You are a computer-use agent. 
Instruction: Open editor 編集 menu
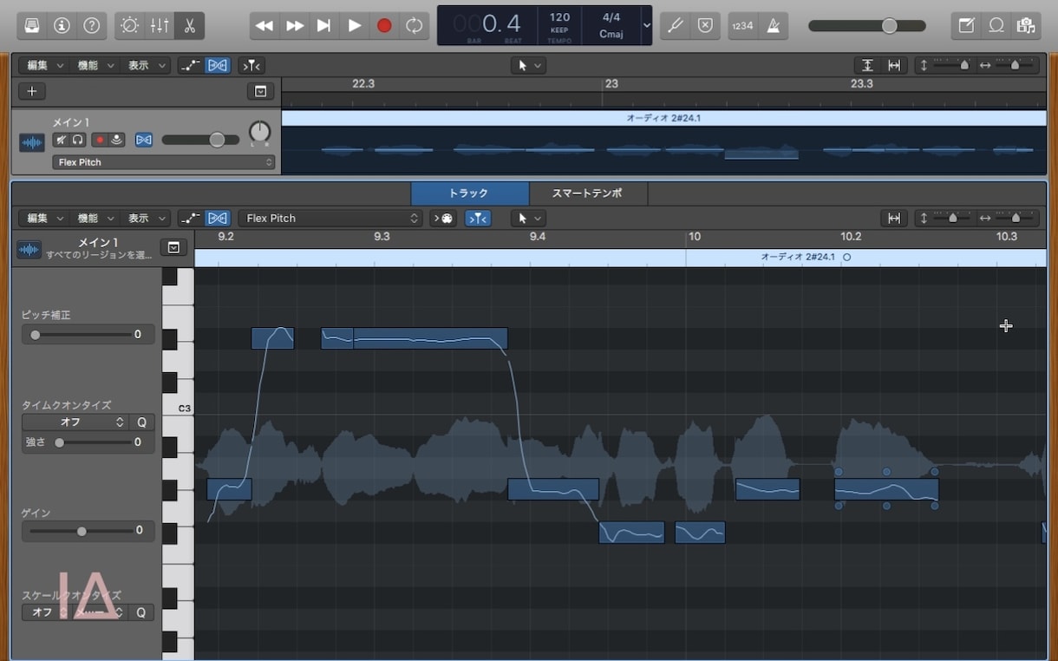[45, 219]
